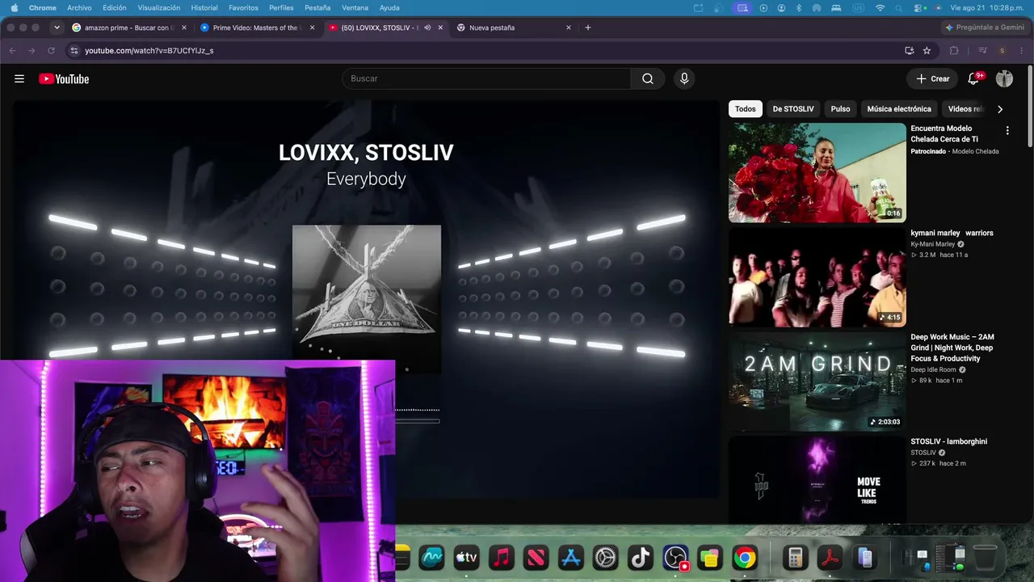Open the YouTube account avatar menu

click(1004, 78)
